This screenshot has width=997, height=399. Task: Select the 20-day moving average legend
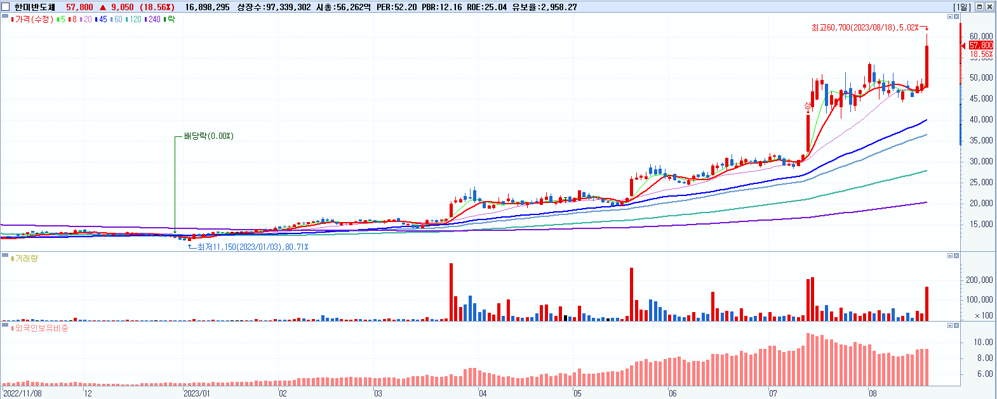86,20
